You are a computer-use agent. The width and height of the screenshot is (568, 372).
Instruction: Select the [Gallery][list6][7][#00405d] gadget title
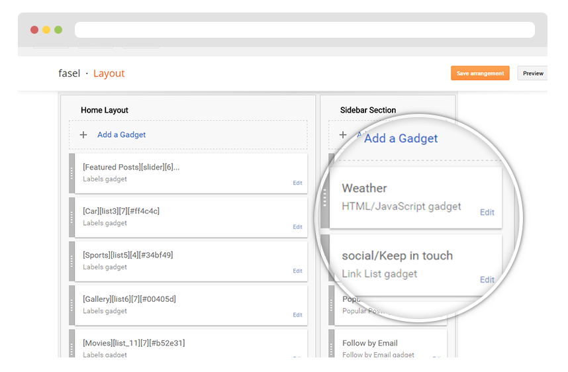coord(129,299)
